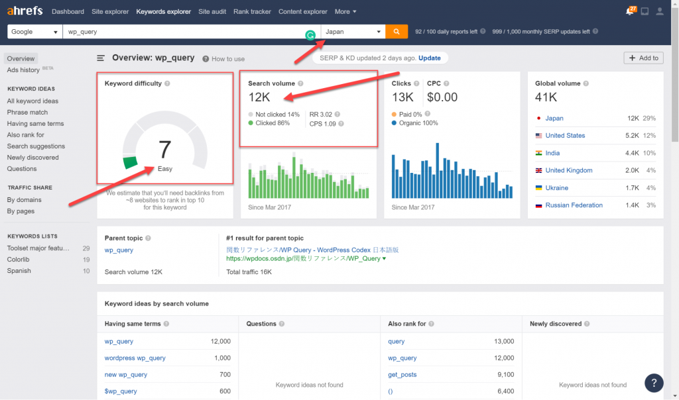
Task: Expand the wpdocs URL dropdown arrow
Action: 384,258
